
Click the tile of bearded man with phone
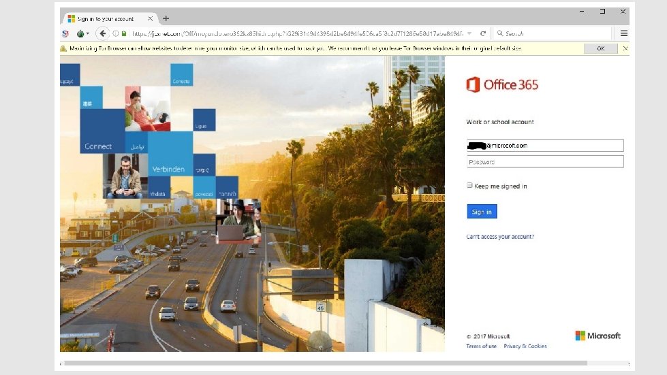click(125, 176)
